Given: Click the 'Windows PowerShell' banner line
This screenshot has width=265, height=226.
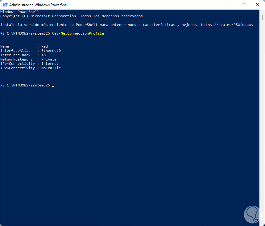Looking at the screenshot, I should pyautogui.click(x=20, y=12).
